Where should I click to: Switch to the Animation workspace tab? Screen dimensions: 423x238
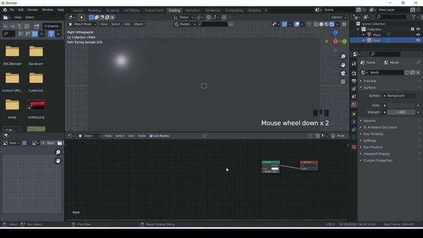[192, 11]
